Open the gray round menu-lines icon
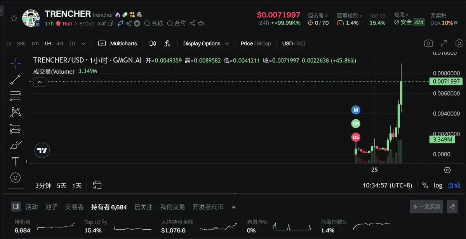 pyautogui.click(x=137, y=24)
